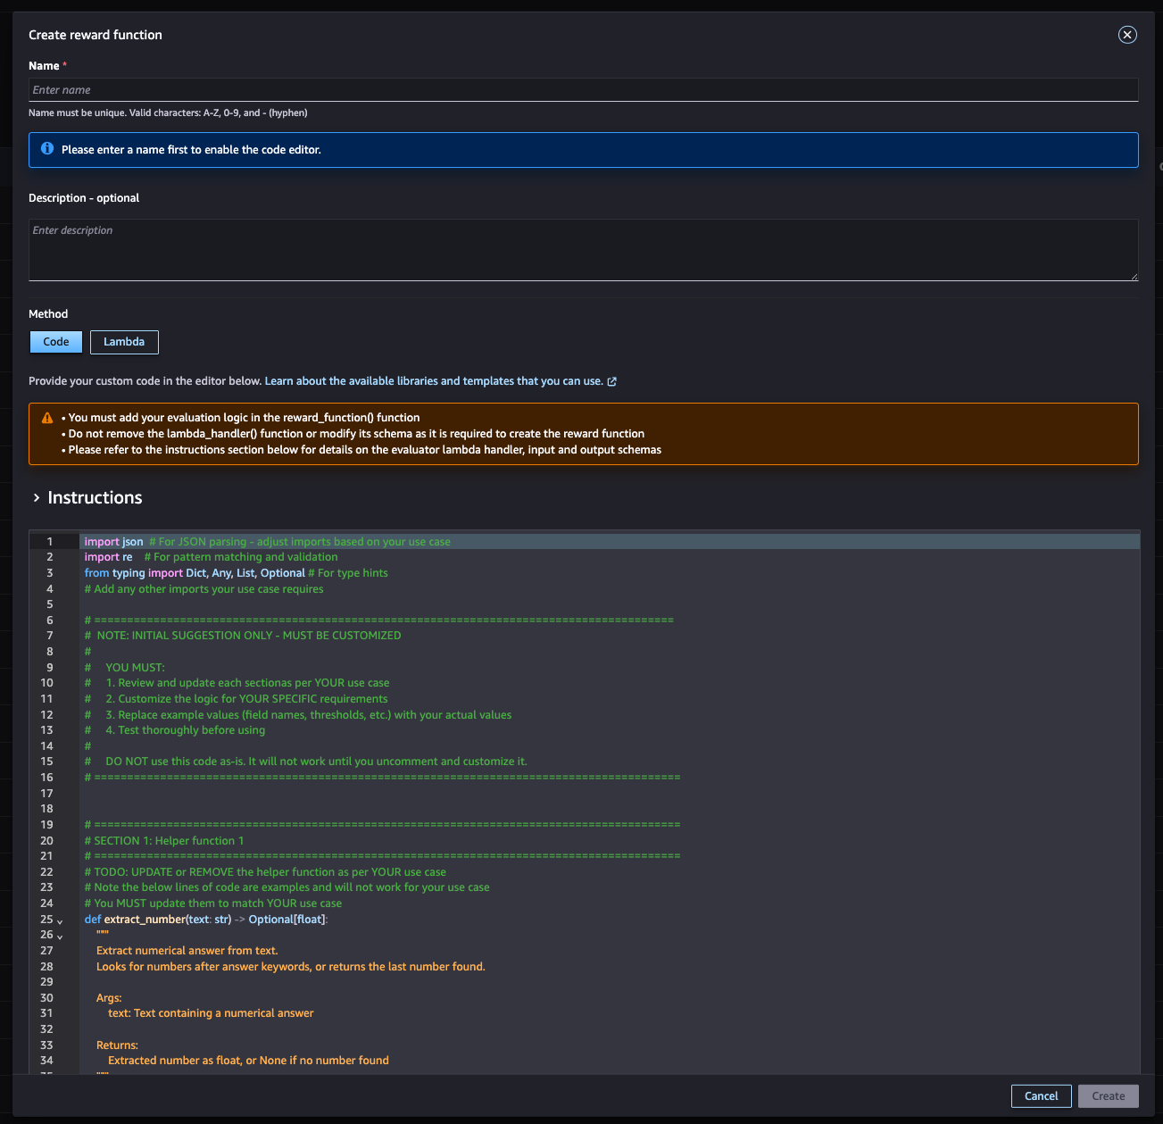Screen dimensions: 1163x1124
Task: Fold the docstring at line 26
Action: [x=60, y=937]
